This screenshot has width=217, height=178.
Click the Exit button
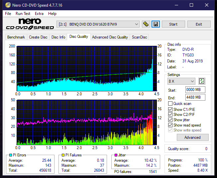[199, 24]
